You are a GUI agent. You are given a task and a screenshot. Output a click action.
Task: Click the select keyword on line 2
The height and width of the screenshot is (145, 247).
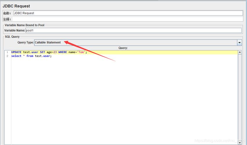pyautogui.click(x=16, y=56)
